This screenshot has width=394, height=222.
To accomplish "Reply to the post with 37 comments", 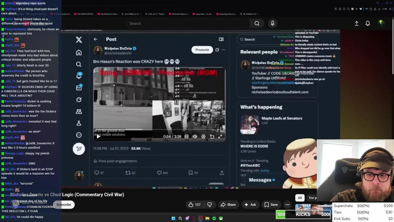I will 99,173.
